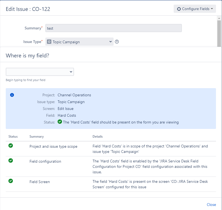This screenshot has width=222, height=210.
Task: Click the 'Channel Operations' project value
Action: 74,95
